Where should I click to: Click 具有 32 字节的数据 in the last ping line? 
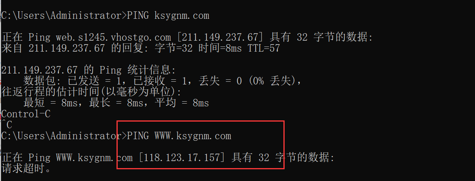(283, 158)
